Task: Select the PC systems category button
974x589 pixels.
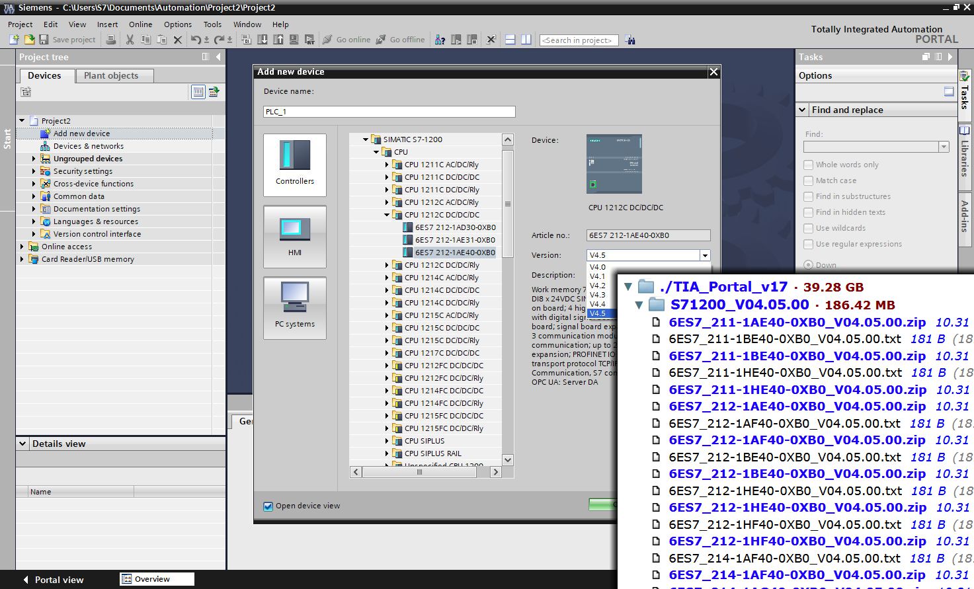Action: pos(294,308)
